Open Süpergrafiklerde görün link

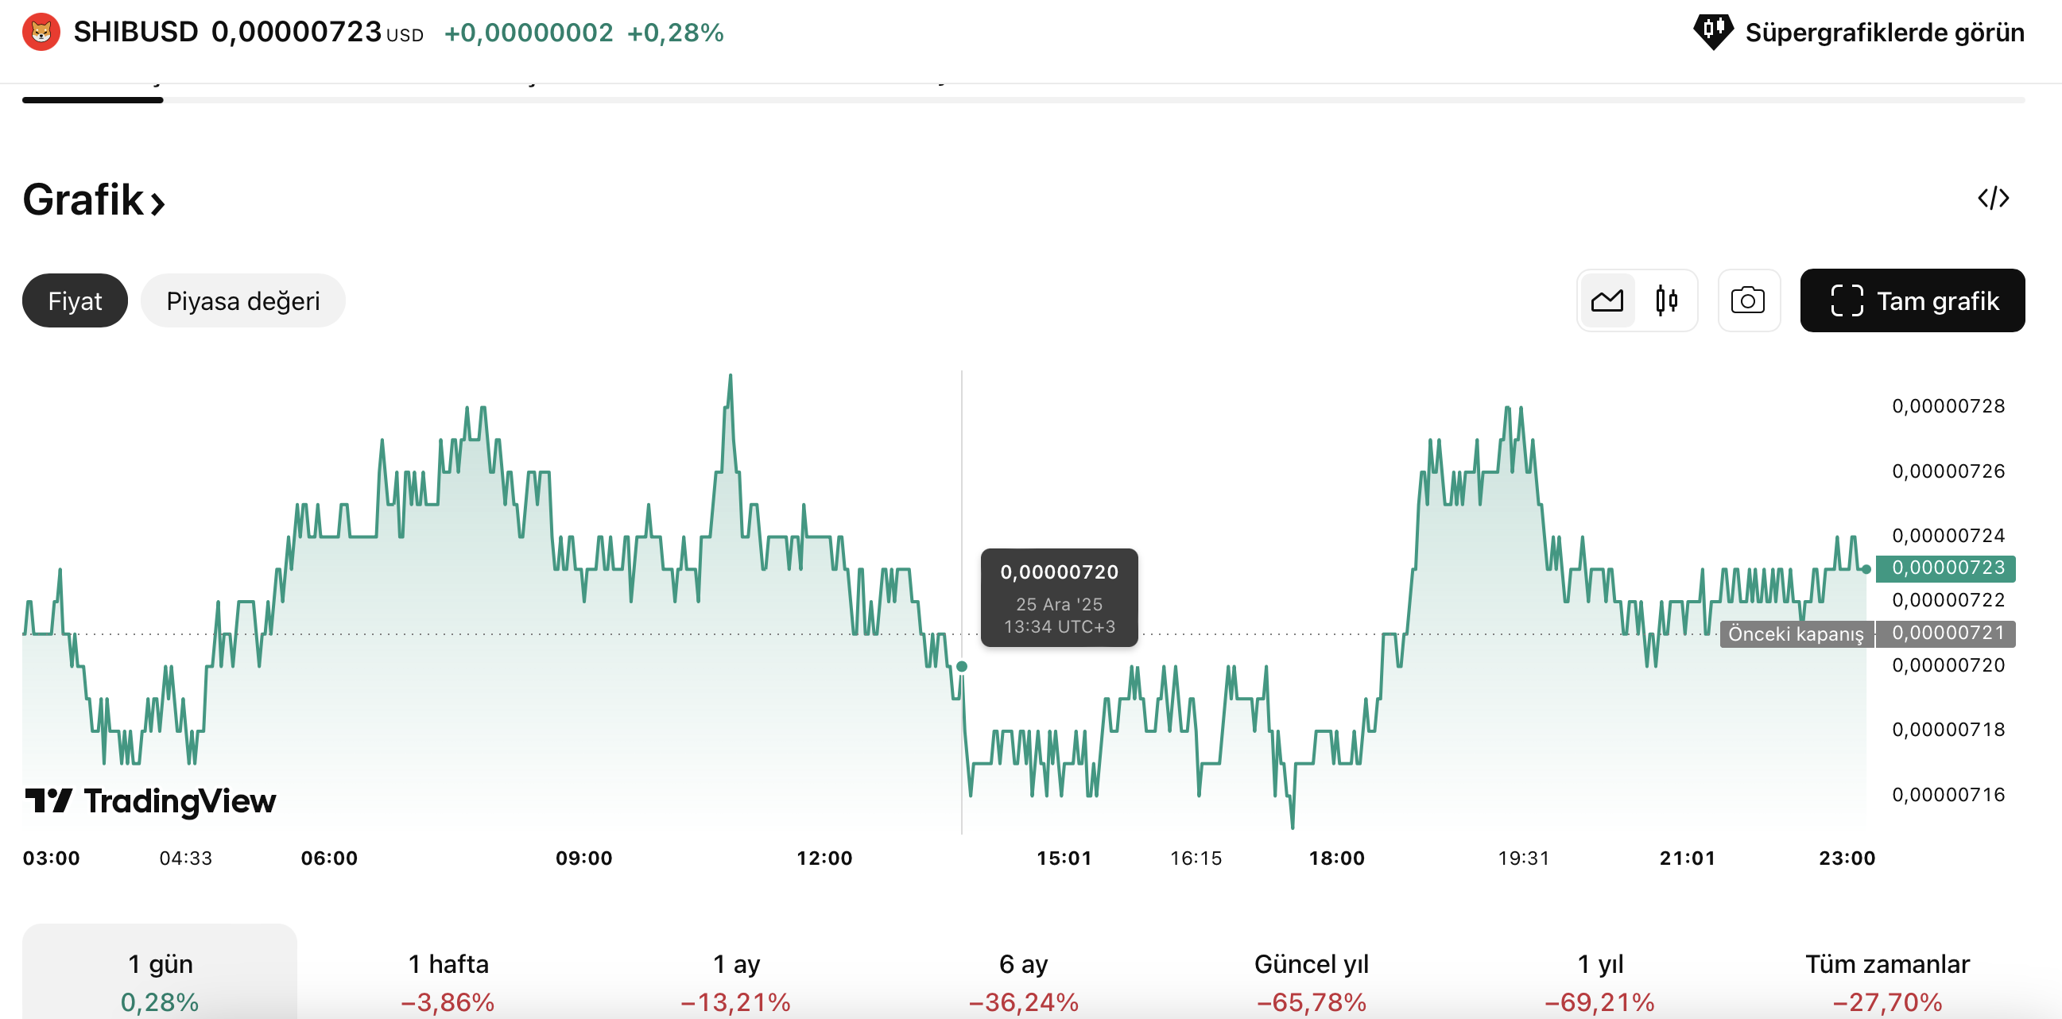click(1883, 33)
